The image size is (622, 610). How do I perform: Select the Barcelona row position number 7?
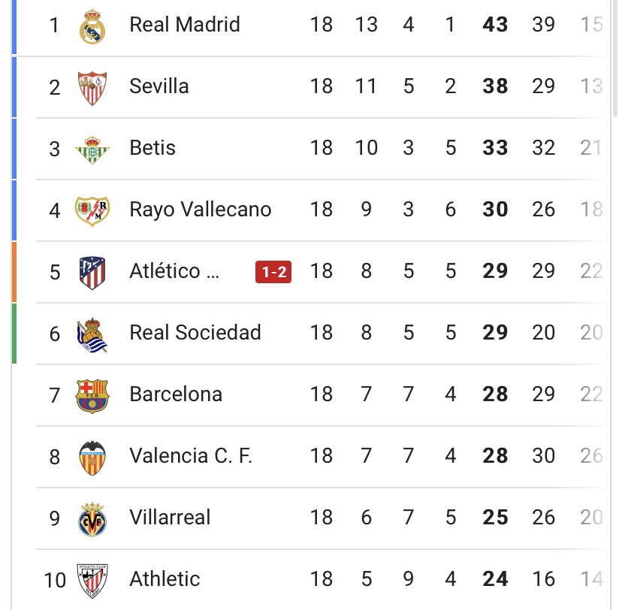(54, 395)
